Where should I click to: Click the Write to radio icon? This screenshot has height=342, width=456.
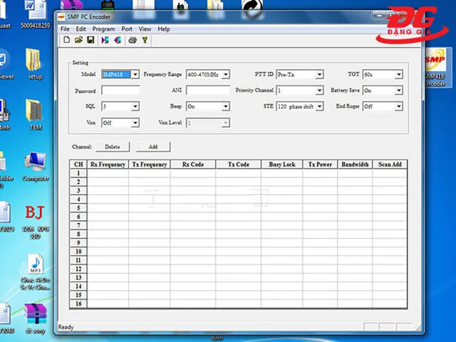[x=117, y=40]
